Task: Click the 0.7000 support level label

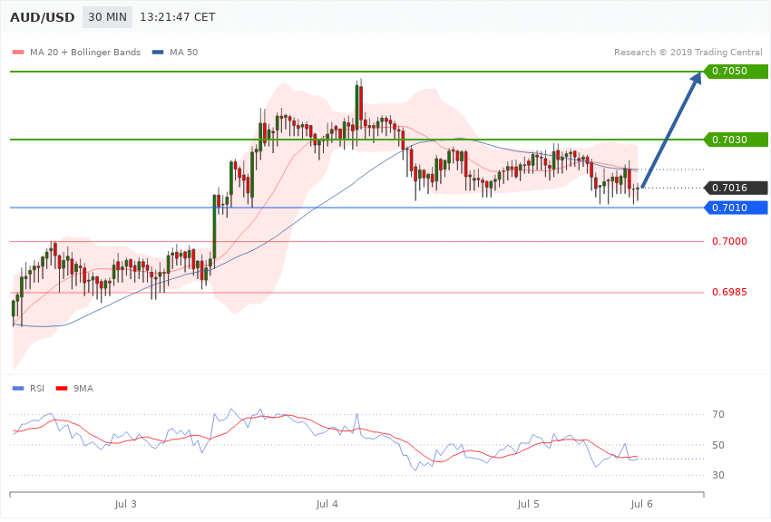Action: (x=729, y=241)
